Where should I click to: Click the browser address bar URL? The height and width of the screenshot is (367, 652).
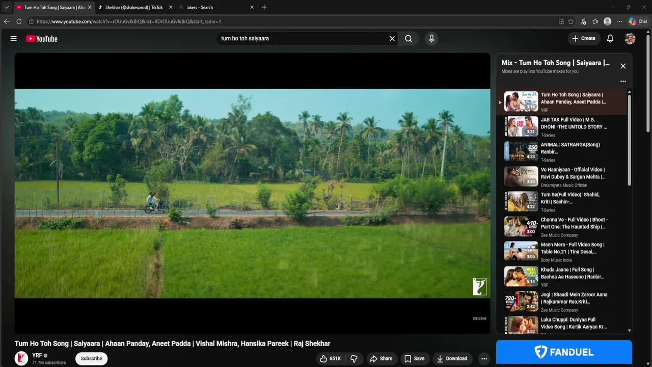(x=128, y=21)
